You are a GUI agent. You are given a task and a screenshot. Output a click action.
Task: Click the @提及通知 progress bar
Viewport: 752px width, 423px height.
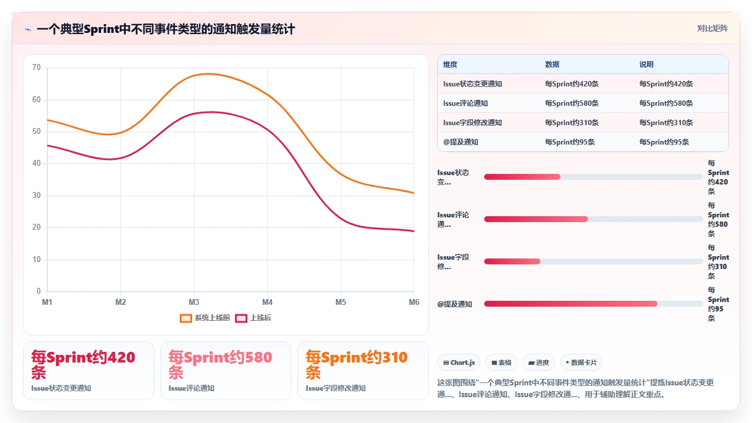[593, 304]
